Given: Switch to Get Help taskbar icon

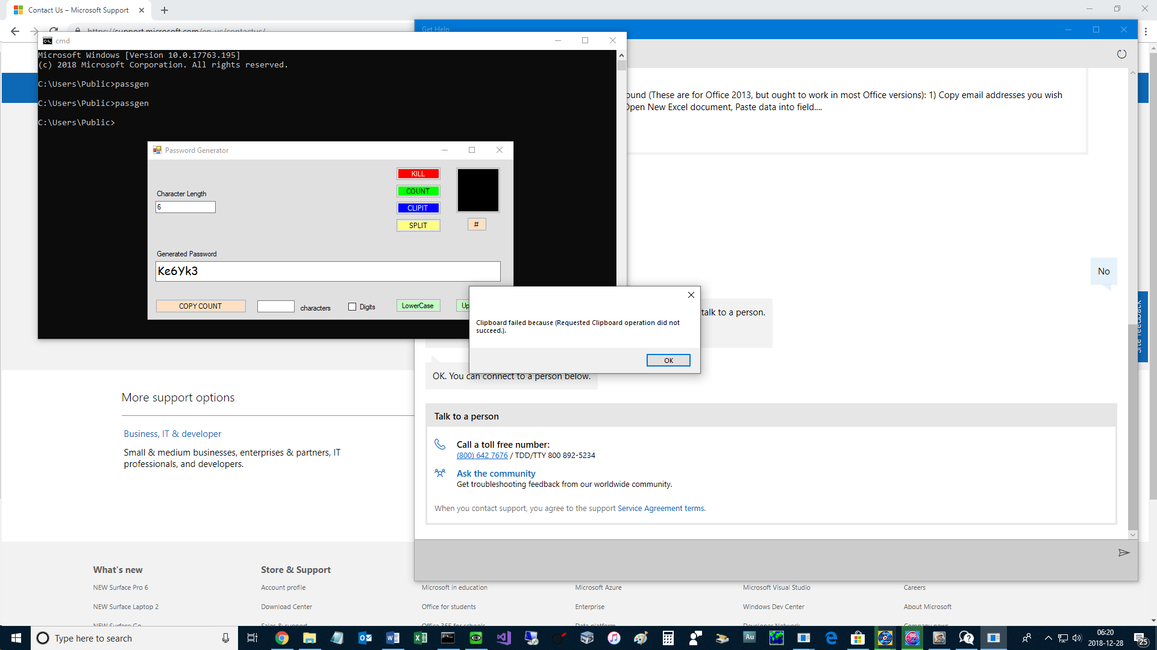Looking at the screenshot, I should 966,638.
